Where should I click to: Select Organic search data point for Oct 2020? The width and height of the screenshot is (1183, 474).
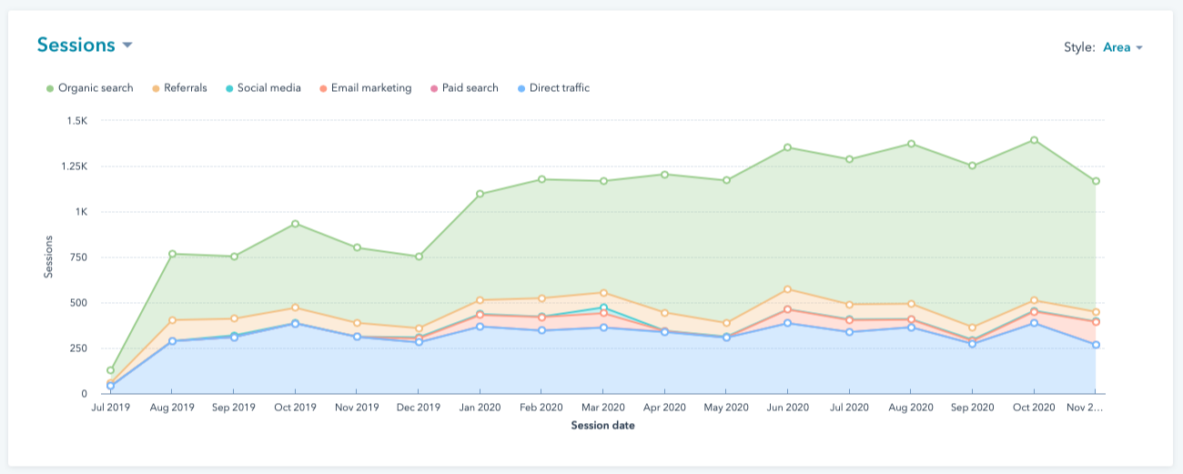(1034, 140)
